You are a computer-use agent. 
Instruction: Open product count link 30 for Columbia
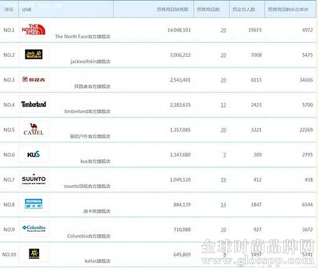(x=223, y=230)
